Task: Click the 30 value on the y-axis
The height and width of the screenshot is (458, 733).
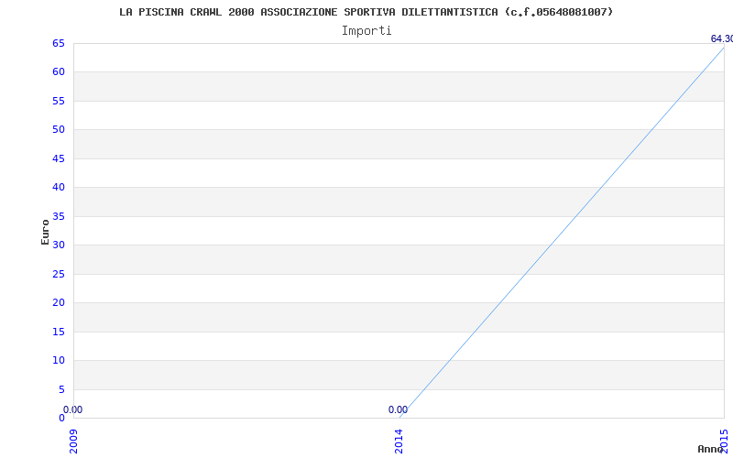Action: pos(59,245)
